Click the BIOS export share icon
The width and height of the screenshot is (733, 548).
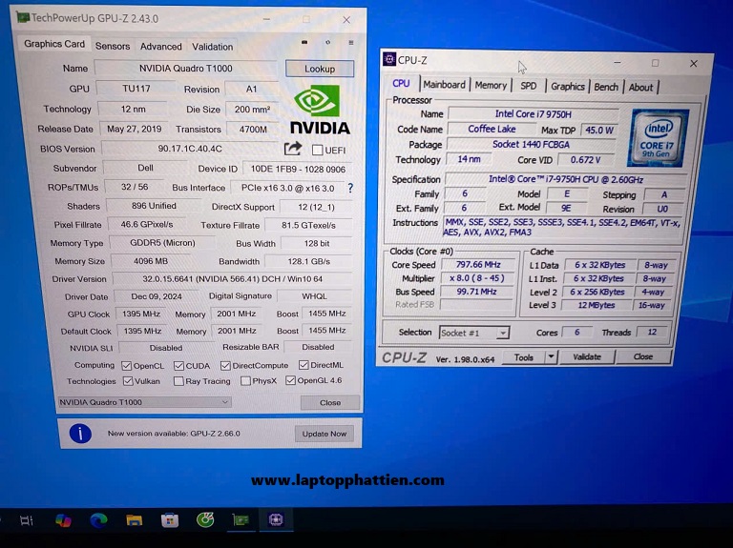click(293, 149)
